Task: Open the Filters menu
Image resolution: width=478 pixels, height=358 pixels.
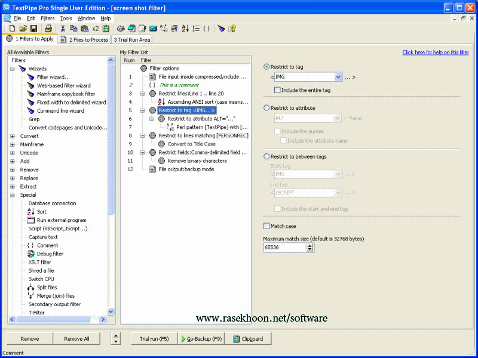Action: 47,18
